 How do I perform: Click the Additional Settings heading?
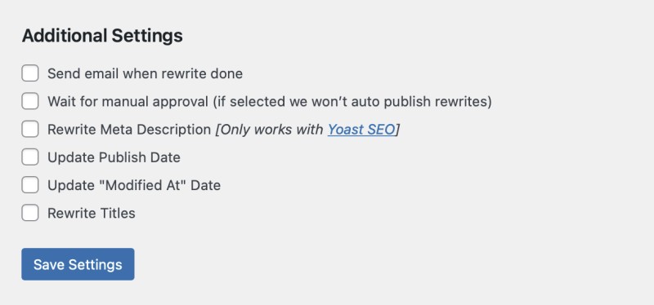click(102, 36)
